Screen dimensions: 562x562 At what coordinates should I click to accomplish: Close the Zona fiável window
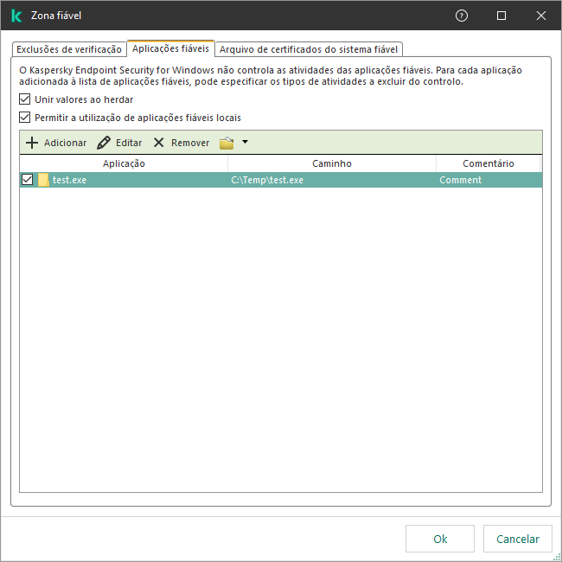[541, 16]
